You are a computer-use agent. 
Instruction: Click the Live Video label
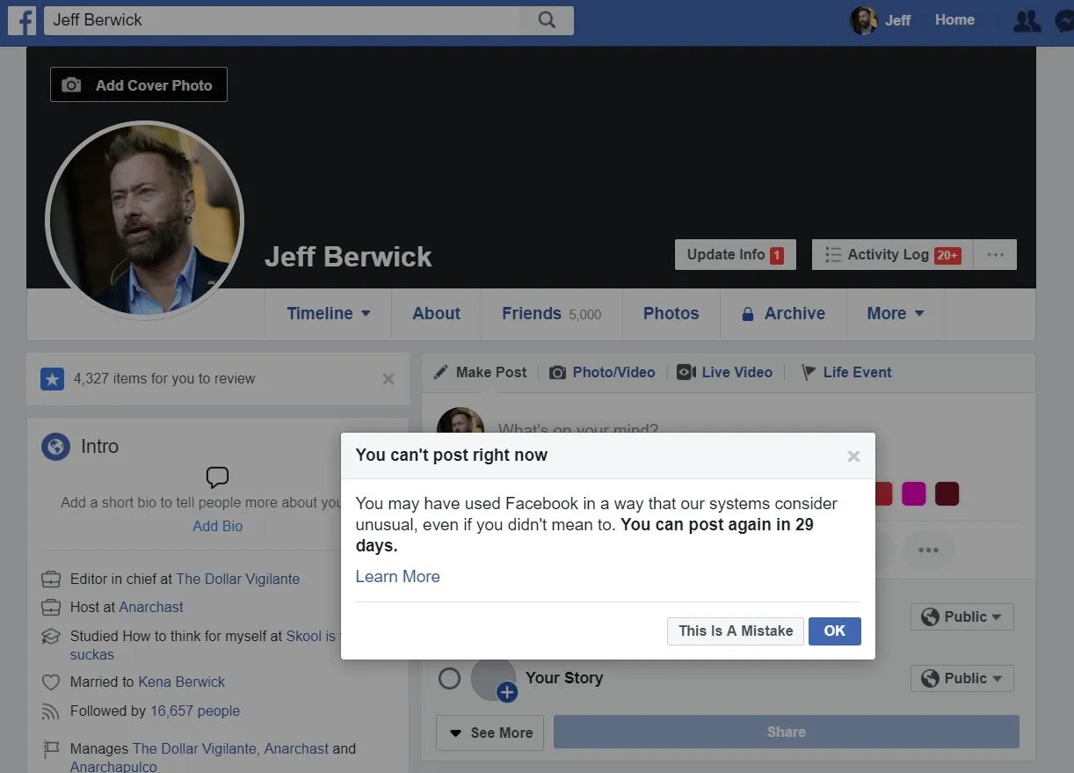pos(737,373)
